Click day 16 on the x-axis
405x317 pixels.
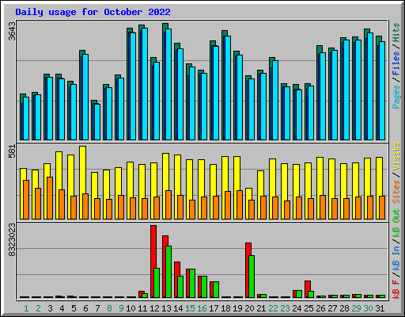point(202,308)
